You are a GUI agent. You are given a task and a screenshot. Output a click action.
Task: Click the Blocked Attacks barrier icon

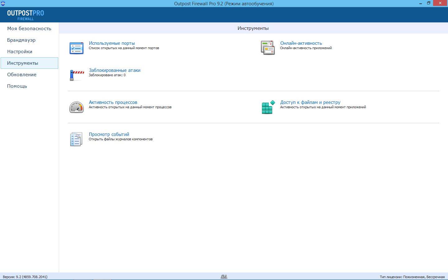[x=77, y=75]
